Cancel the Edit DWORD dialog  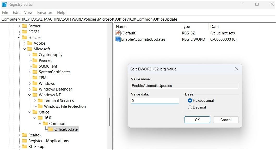[x=226, y=120]
